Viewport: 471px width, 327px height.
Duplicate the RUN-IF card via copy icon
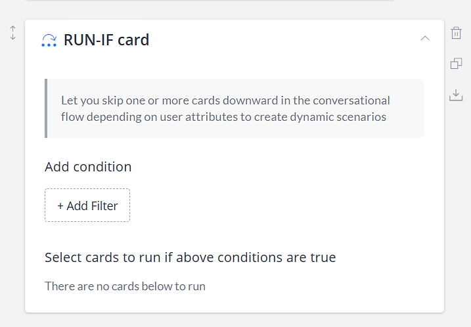pyautogui.click(x=456, y=63)
